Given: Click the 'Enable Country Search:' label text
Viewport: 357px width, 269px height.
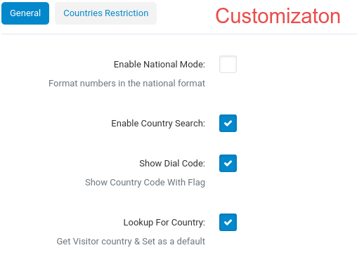Looking at the screenshot, I should 158,124.
